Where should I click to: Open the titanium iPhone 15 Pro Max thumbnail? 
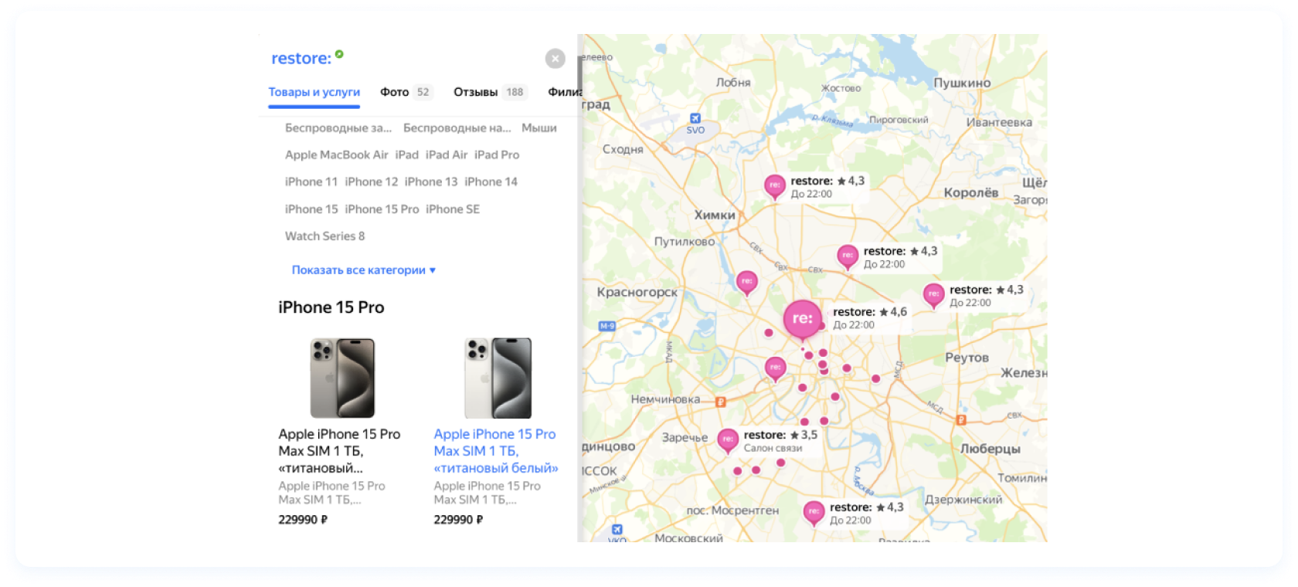coord(342,378)
